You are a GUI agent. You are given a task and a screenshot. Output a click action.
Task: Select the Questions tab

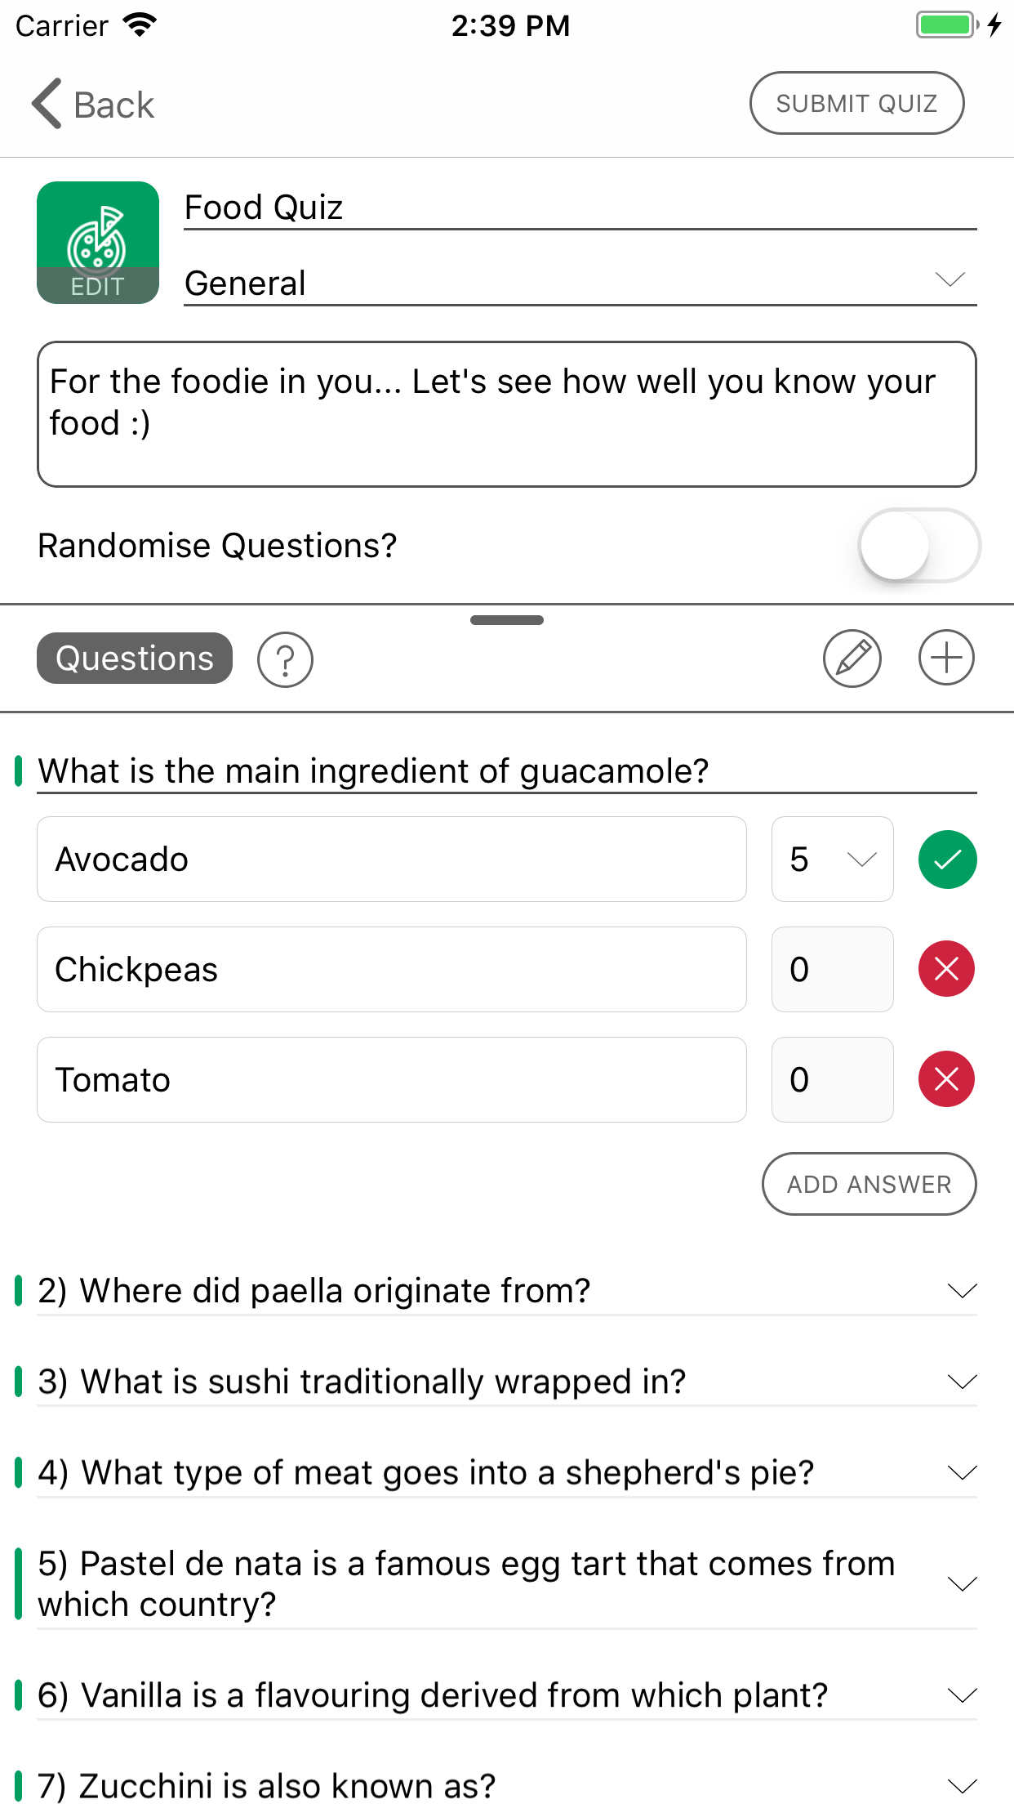135,659
